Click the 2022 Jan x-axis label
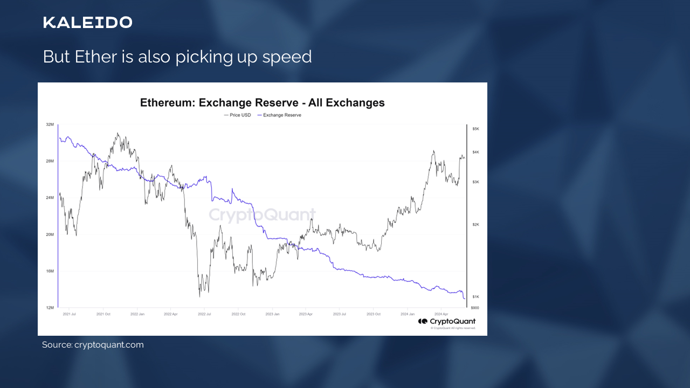This screenshot has width=690, height=388. click(137, 313)
